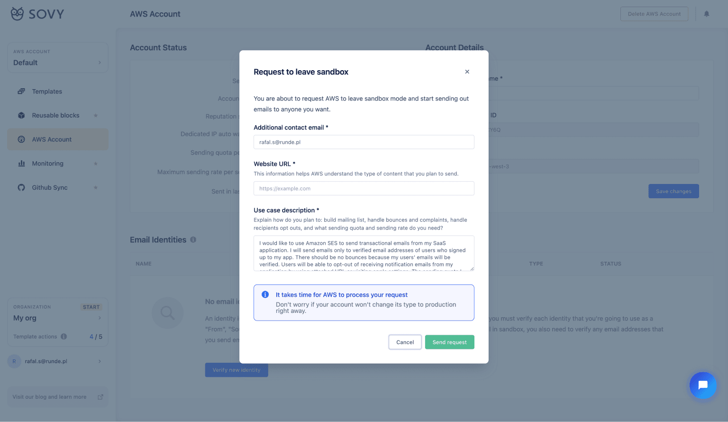This screenshot has height=422, width=728.
Task: Open the rafal.s@runde.pl user menu
Action: [58, 361]
